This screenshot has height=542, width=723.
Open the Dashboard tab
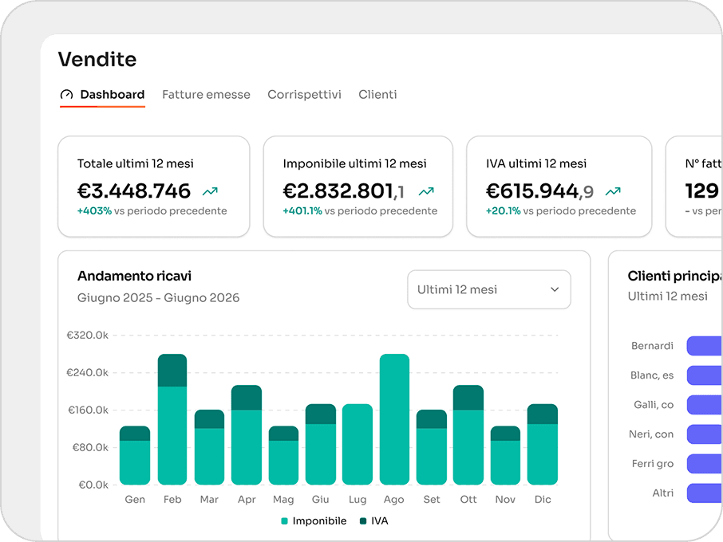click(102, 95)
